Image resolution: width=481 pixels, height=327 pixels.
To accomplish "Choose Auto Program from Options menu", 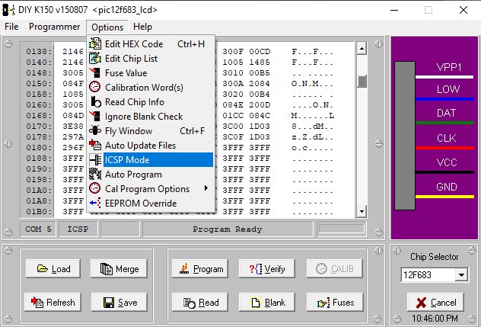I will (151, 175).
